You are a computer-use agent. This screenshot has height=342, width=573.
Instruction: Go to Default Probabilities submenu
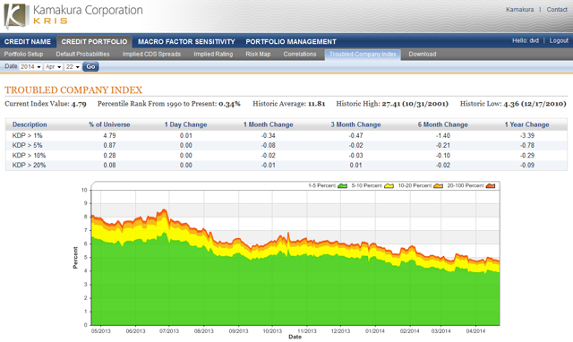82,54
